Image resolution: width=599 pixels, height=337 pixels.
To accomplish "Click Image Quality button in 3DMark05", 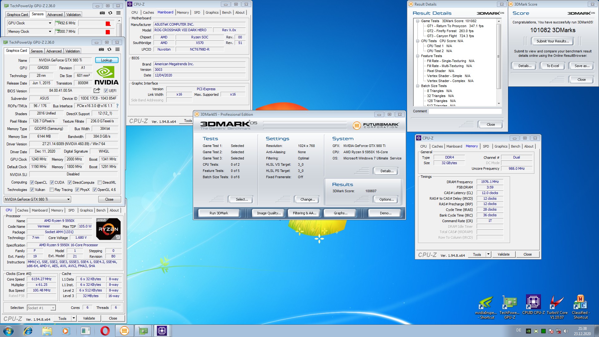I will 268,213.
